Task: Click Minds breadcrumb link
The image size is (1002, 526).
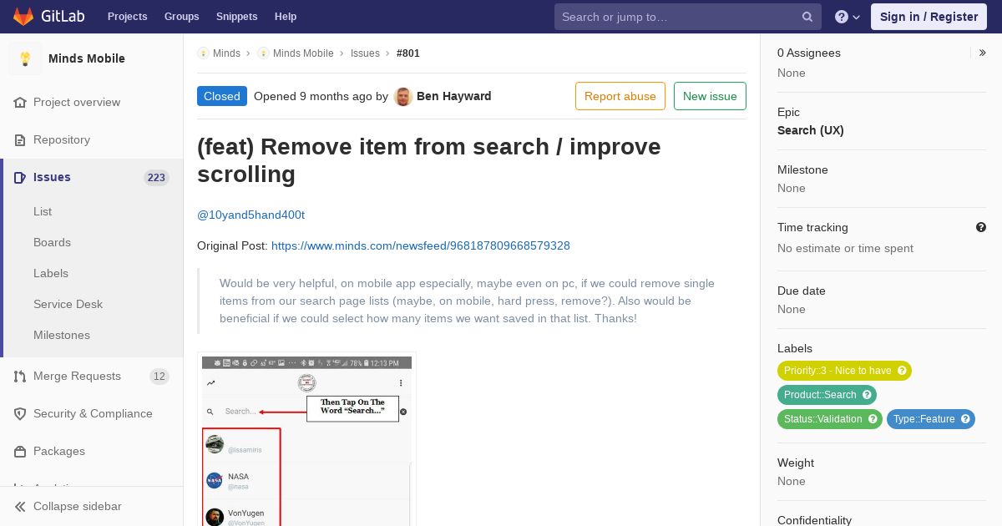Action: (226, 53)
